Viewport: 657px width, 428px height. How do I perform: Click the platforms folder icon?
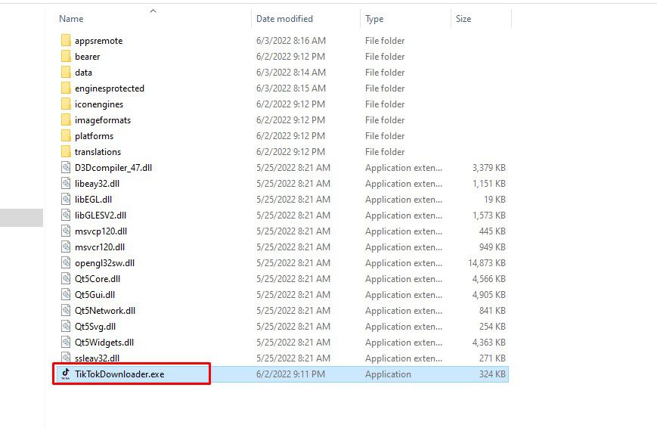[x=66, y=136]
